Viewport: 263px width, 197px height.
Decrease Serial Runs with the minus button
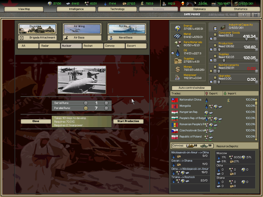click(x=86, y=103)
